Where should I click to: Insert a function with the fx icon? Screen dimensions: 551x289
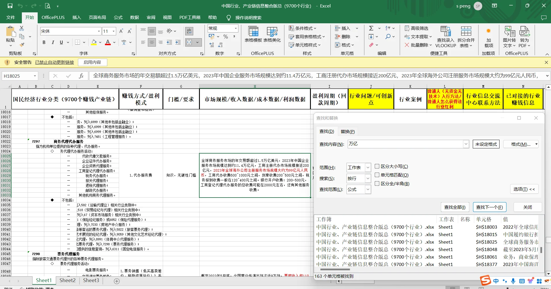81,76
